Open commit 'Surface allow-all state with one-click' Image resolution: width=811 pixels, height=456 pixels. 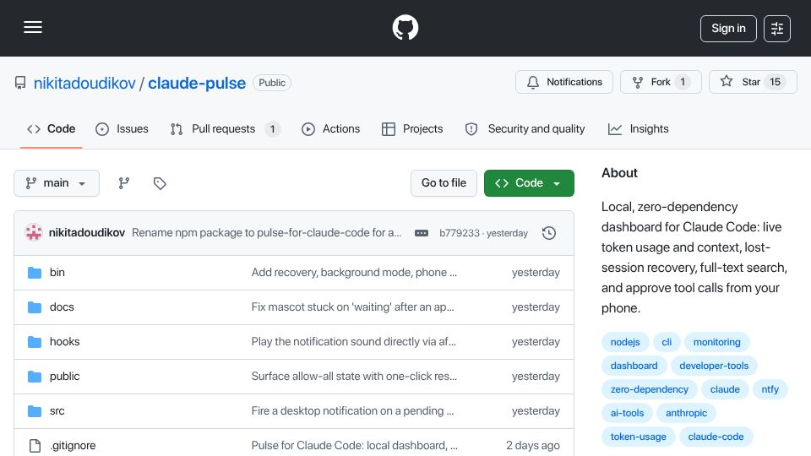coord(354,377)
